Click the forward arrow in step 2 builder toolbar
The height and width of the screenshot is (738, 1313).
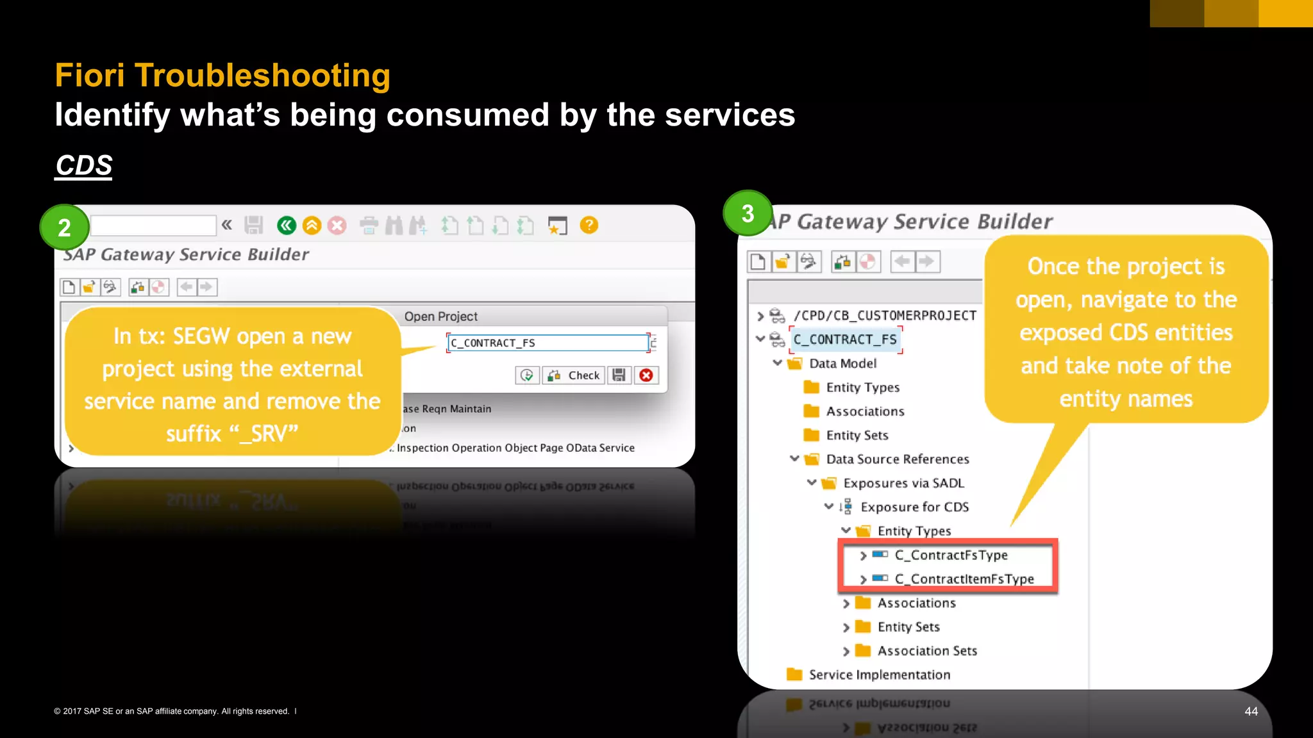click(206, 287)
